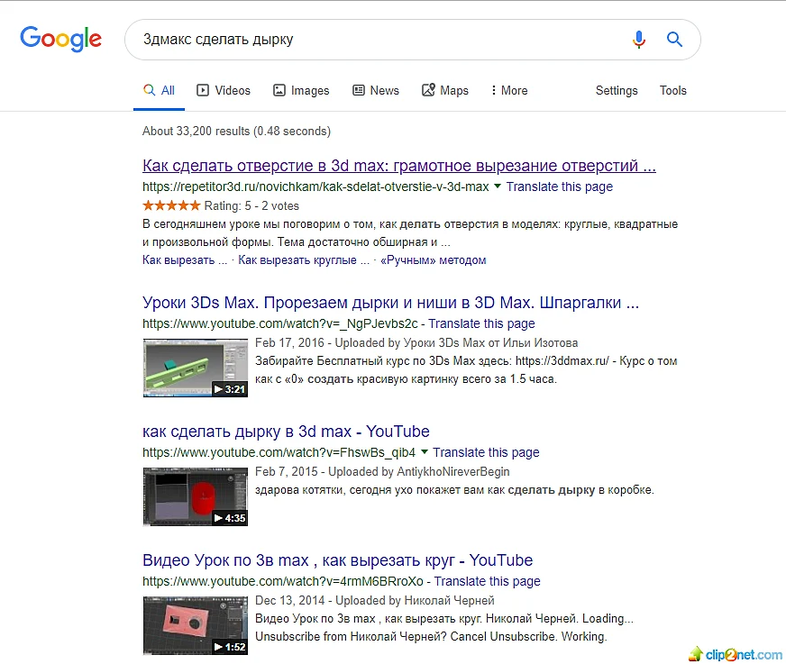
Task: Play the 4:35 video thumbnail
Action: pyautogui.click(x=196, y=496)
